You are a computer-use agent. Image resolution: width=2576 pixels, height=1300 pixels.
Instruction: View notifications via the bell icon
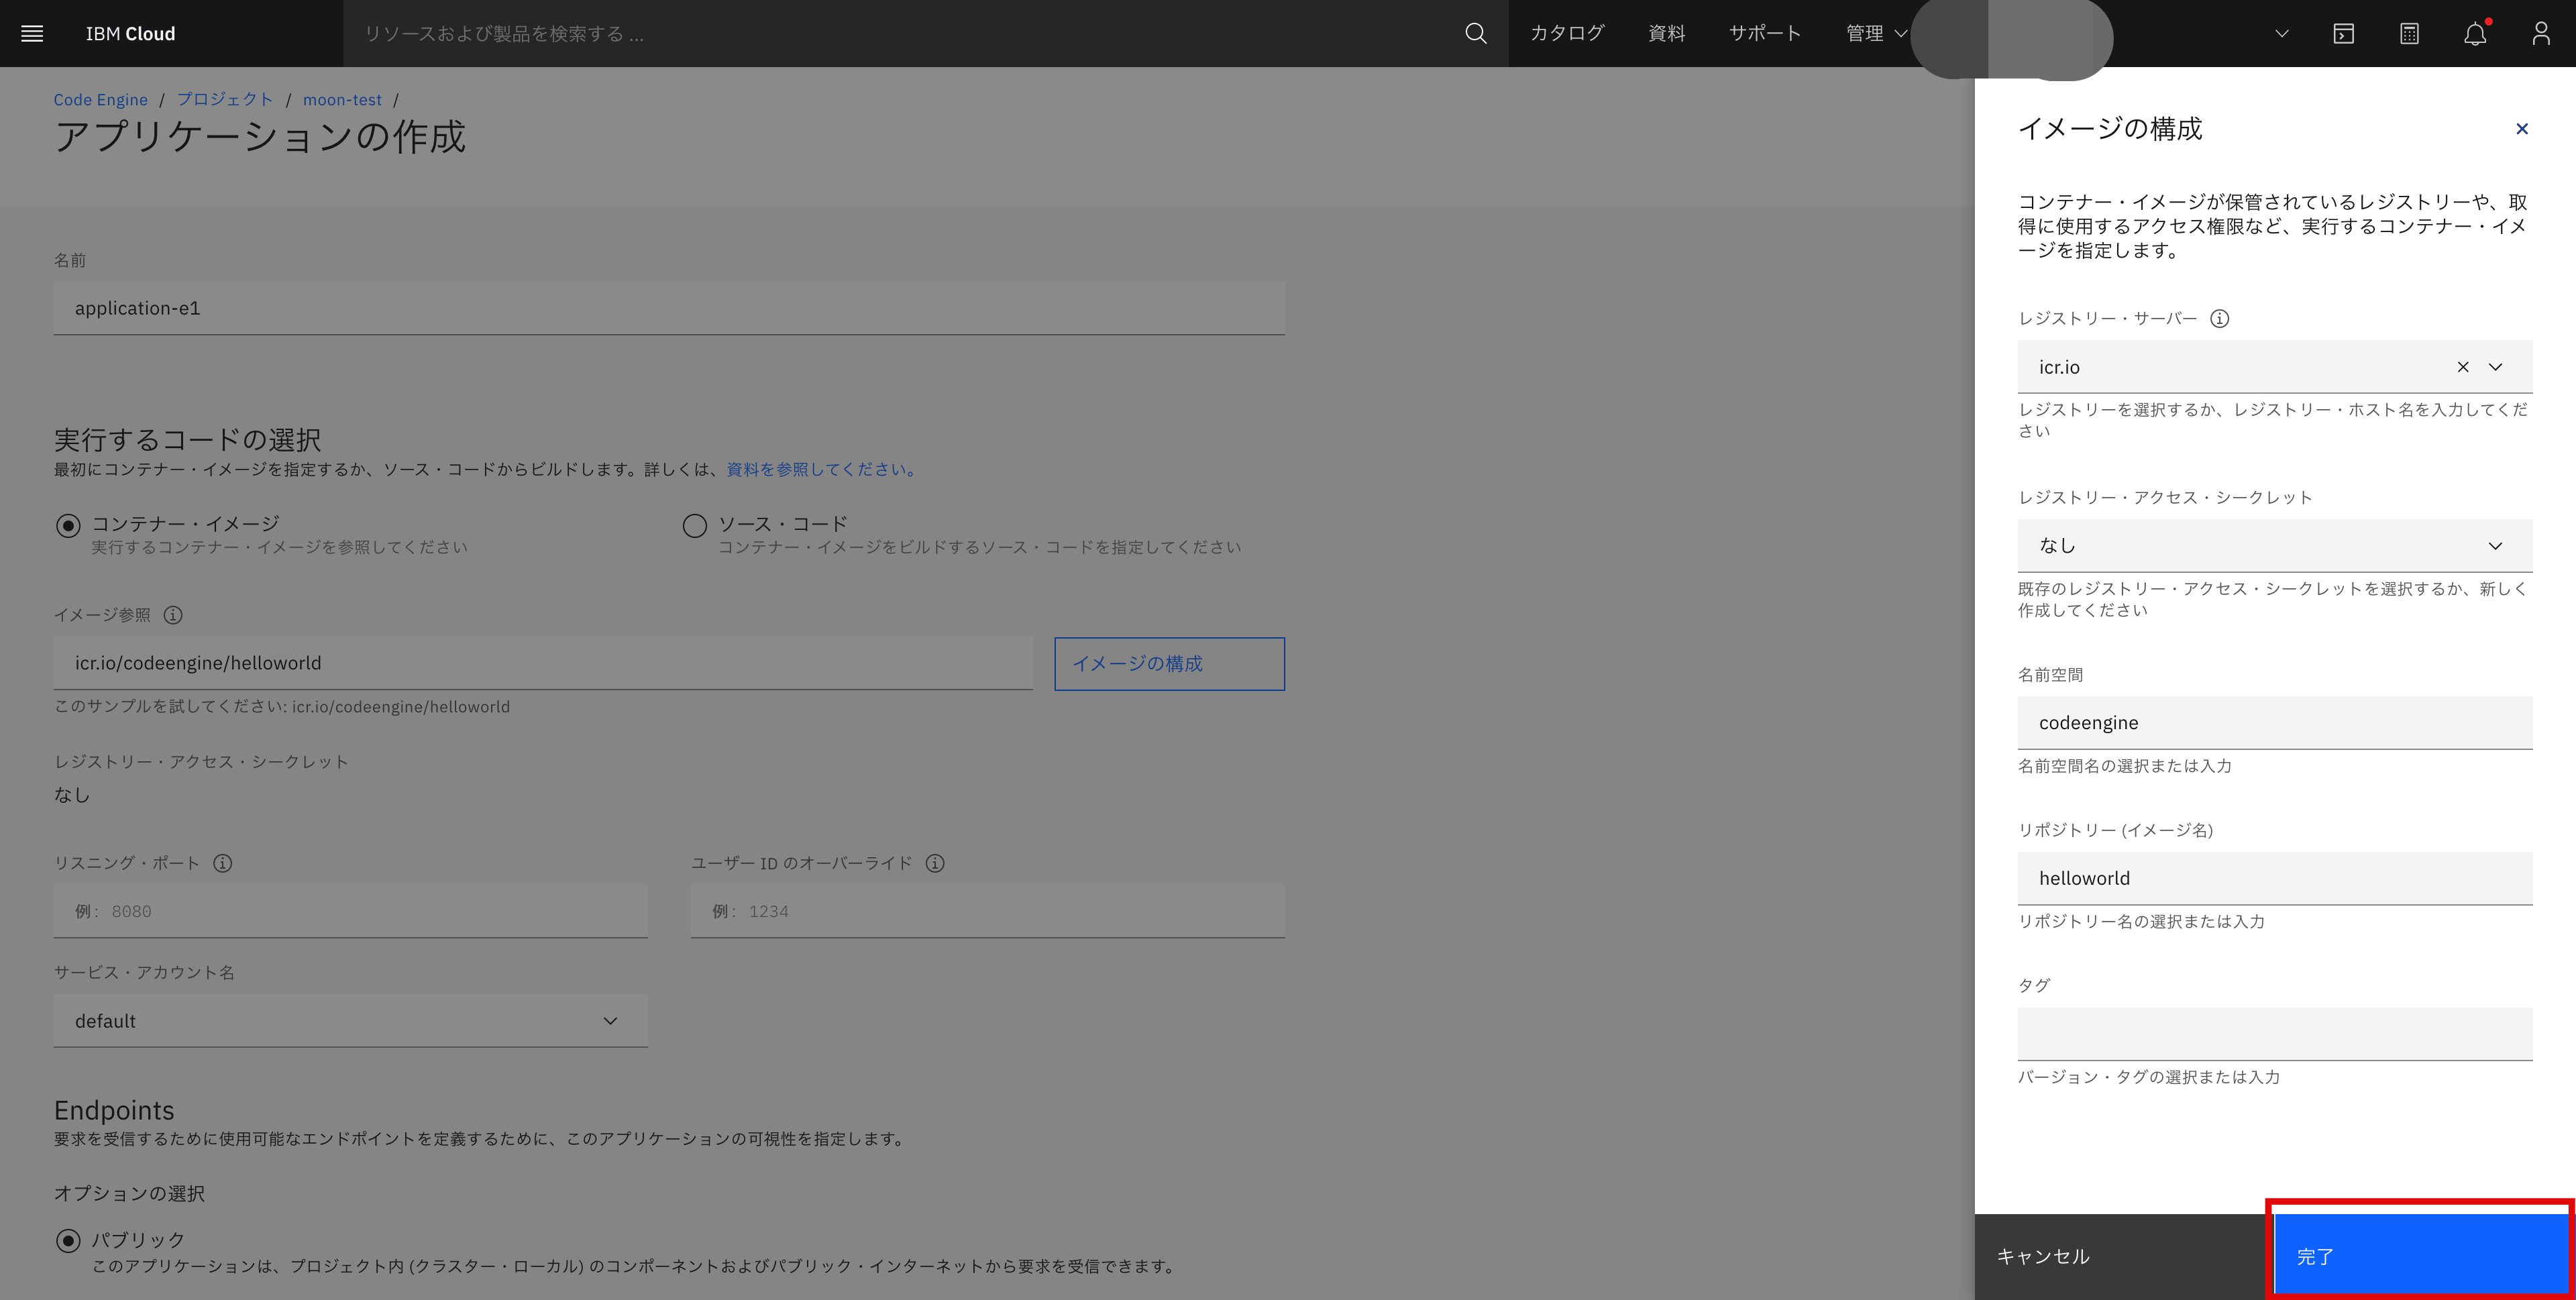click(x=2474, y=33)
